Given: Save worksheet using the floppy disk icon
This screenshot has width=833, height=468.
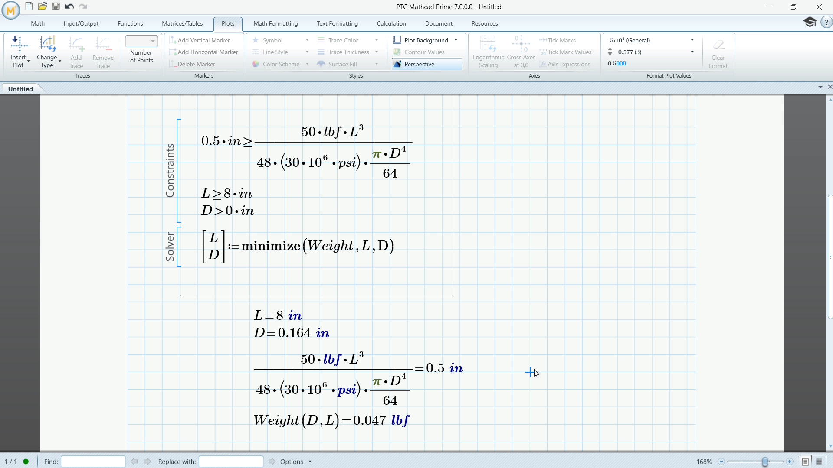Looking at the screenshot, I should click(x=56, y=6).
